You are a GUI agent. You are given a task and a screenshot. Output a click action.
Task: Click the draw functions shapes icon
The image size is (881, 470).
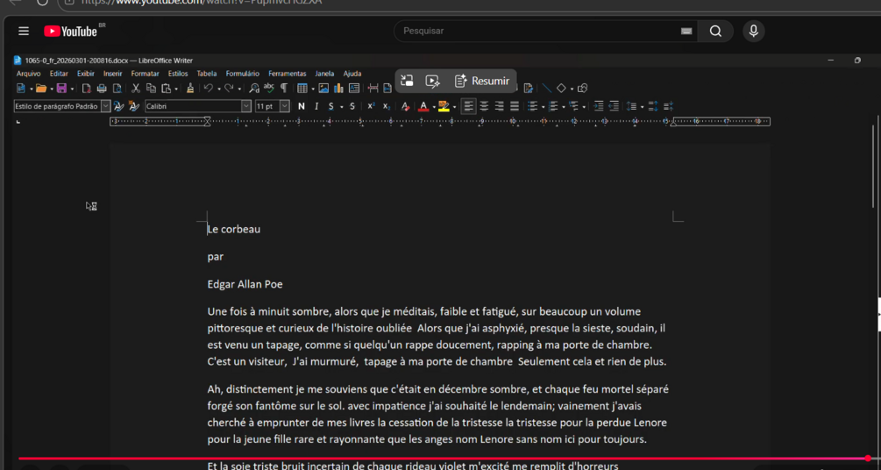(583, 89)
